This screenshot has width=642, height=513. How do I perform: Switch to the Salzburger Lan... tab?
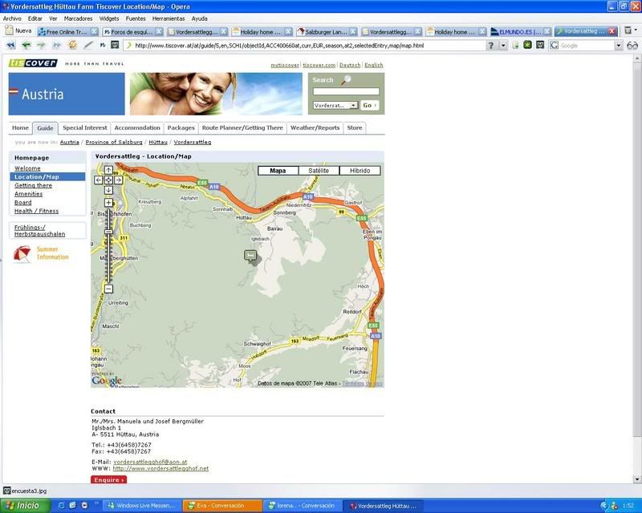coord(327,31)
